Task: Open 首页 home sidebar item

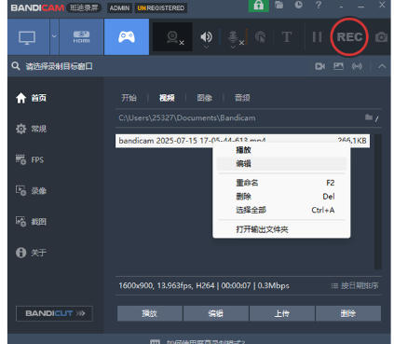Action: coord(31,98)
